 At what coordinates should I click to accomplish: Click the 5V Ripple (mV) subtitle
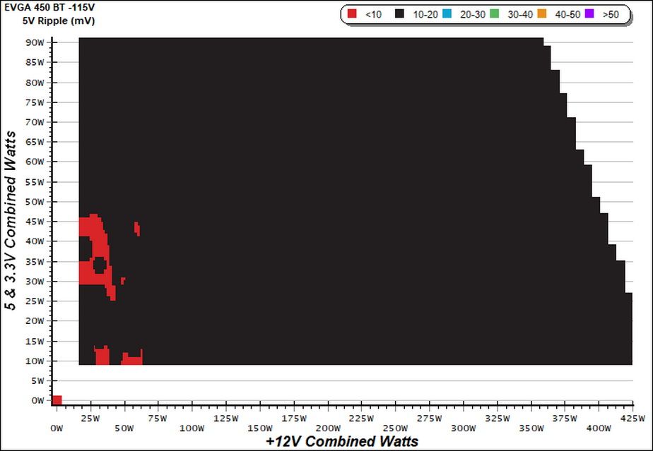59,20
